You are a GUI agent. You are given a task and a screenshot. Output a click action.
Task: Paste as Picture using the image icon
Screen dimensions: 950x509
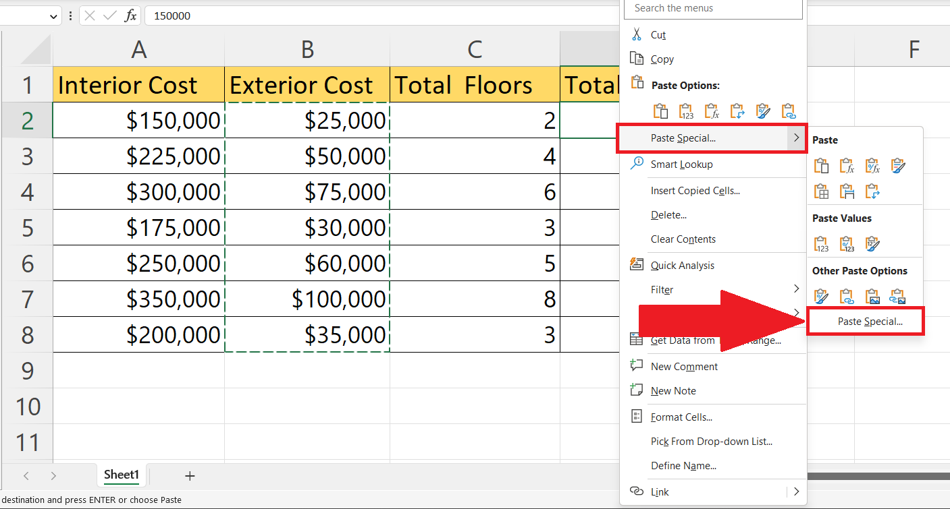tap(872, 297)
